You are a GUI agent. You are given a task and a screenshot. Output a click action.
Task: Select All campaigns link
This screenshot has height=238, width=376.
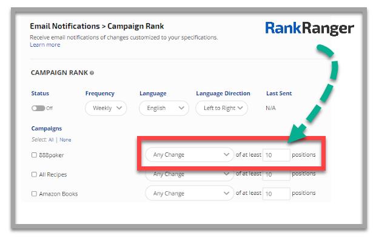pyautogui.click(x=51, y=140)
